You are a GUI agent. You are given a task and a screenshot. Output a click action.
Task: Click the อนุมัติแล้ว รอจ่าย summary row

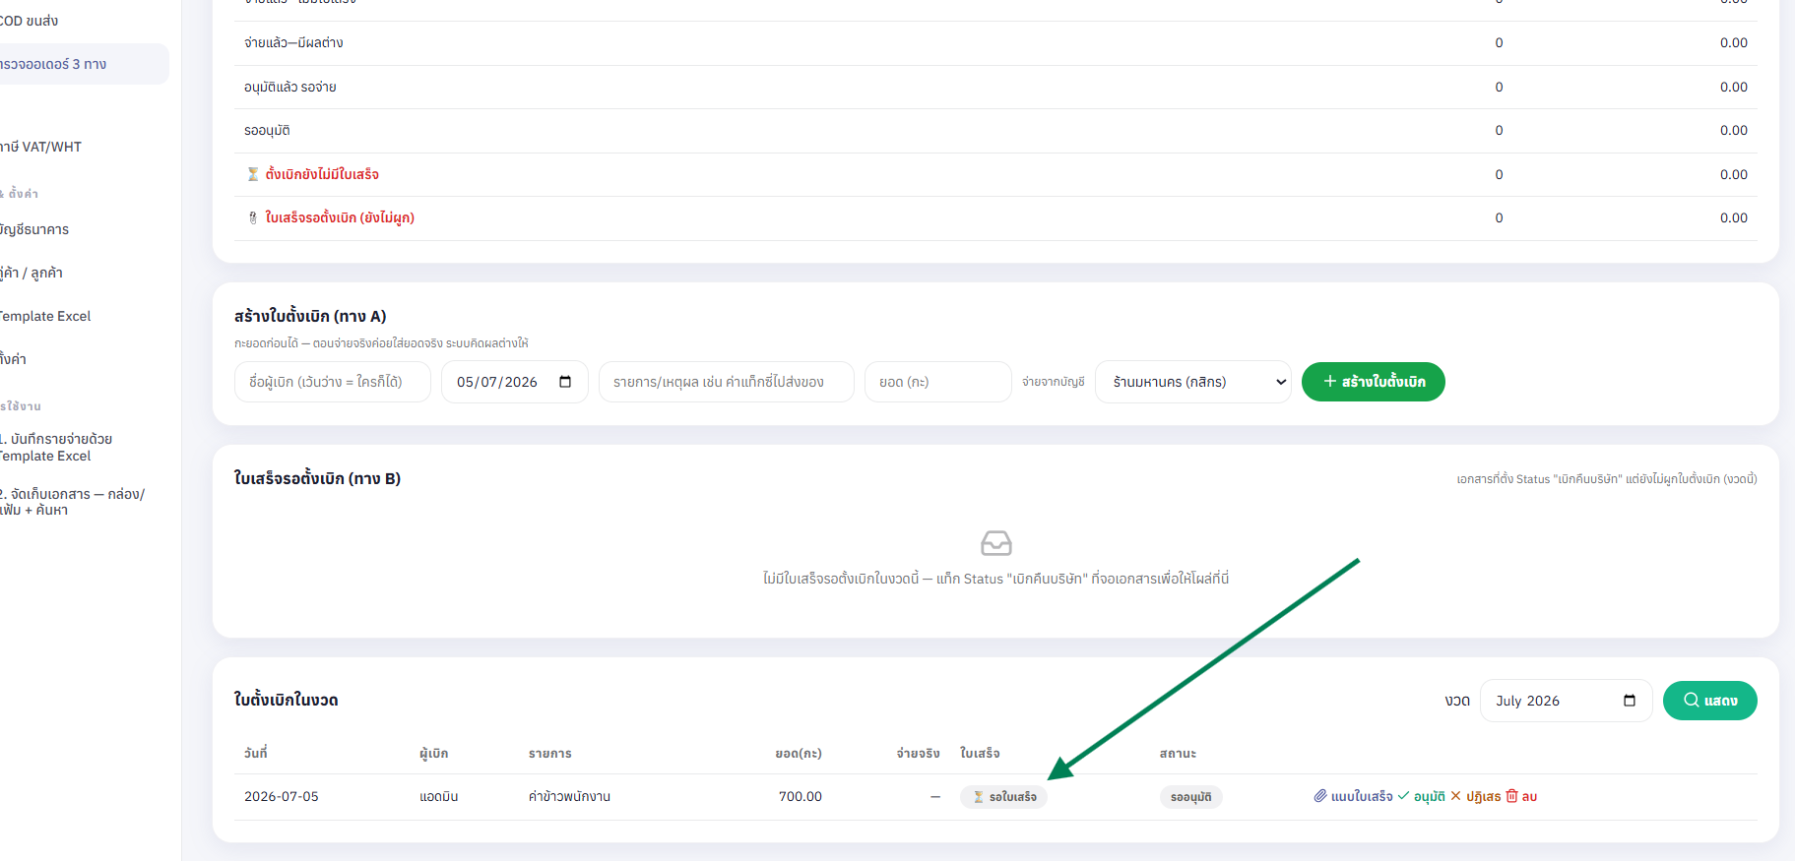click(x=995, y=87)
